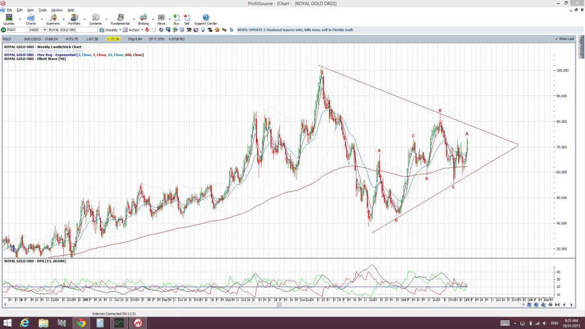Open the Help menu
This screenshot has width=585, height=329.
71,10
